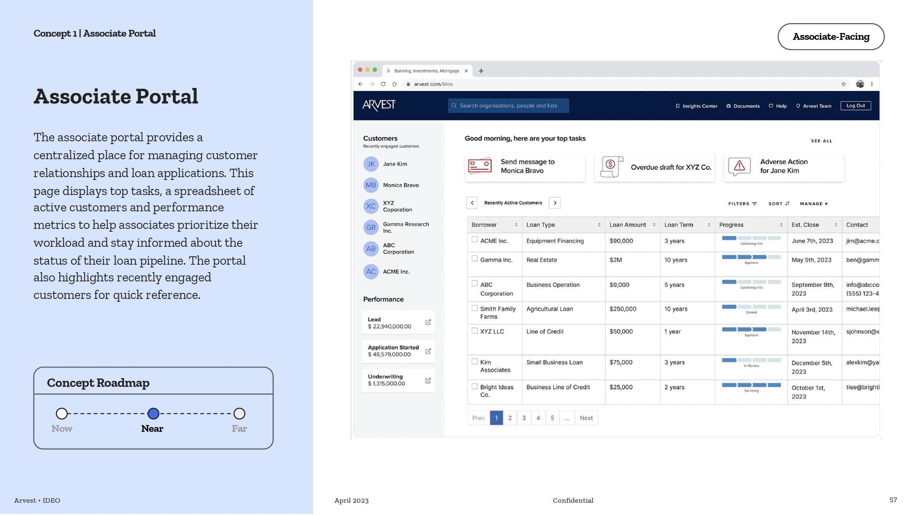Click the search organizations field
Screen dimensions: 916x515
tap(508, 106)
